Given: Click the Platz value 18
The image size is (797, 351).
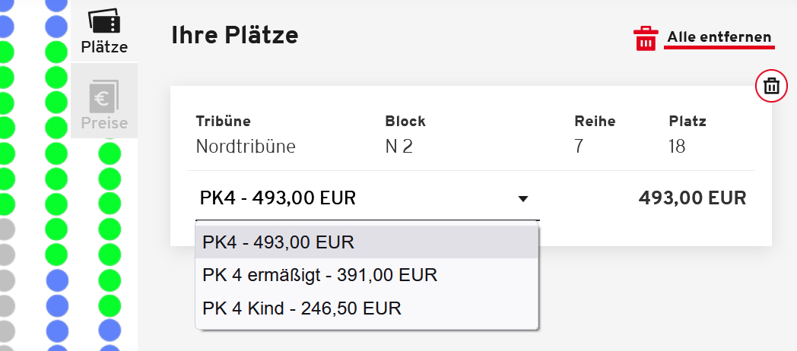Looking at the screenshot, I should (x=677, y=146).
